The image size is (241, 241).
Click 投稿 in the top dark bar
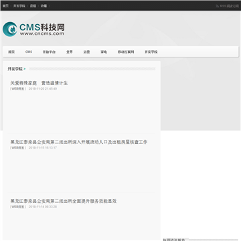pos(33,6)
